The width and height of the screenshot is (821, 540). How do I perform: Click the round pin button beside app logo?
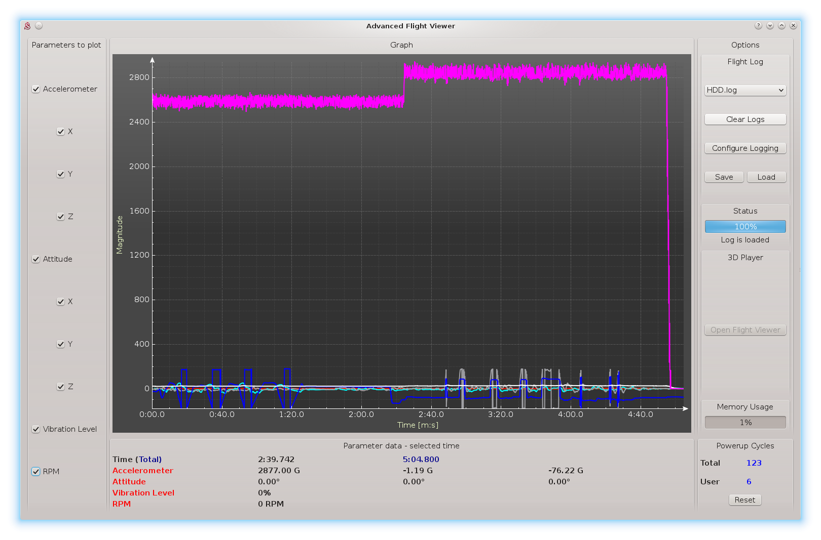(x=39, y=26)
